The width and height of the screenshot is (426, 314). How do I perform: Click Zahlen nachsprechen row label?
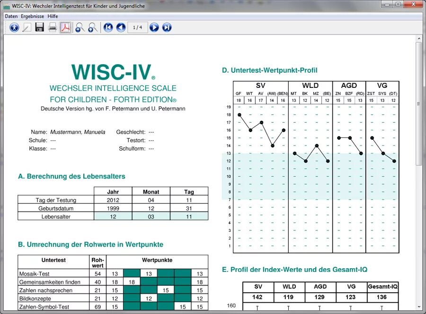click(45, 290)
